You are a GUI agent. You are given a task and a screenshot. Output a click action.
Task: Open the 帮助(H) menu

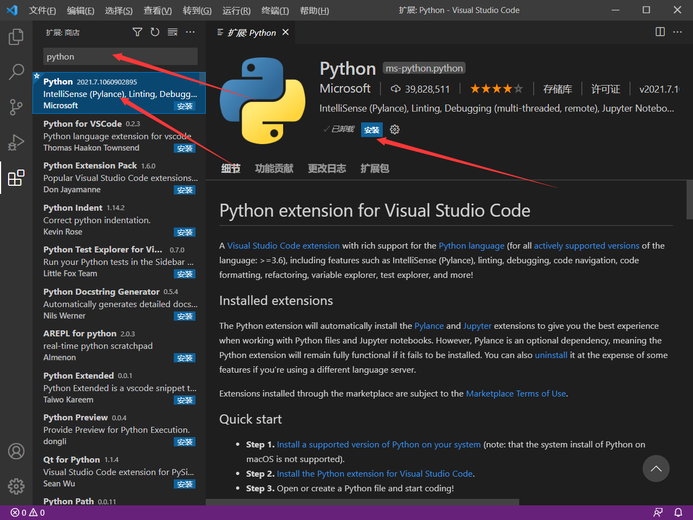(314, 11)
